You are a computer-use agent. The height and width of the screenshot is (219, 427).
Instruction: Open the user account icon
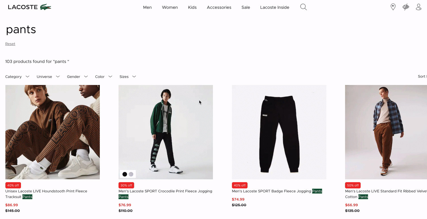(x=418, y=7)
